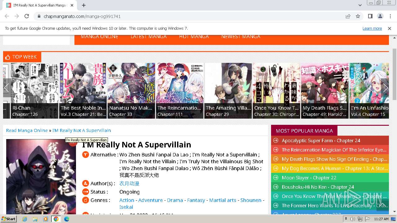
Task: Click the scroll-to-top arrow button
Action: 382,205
